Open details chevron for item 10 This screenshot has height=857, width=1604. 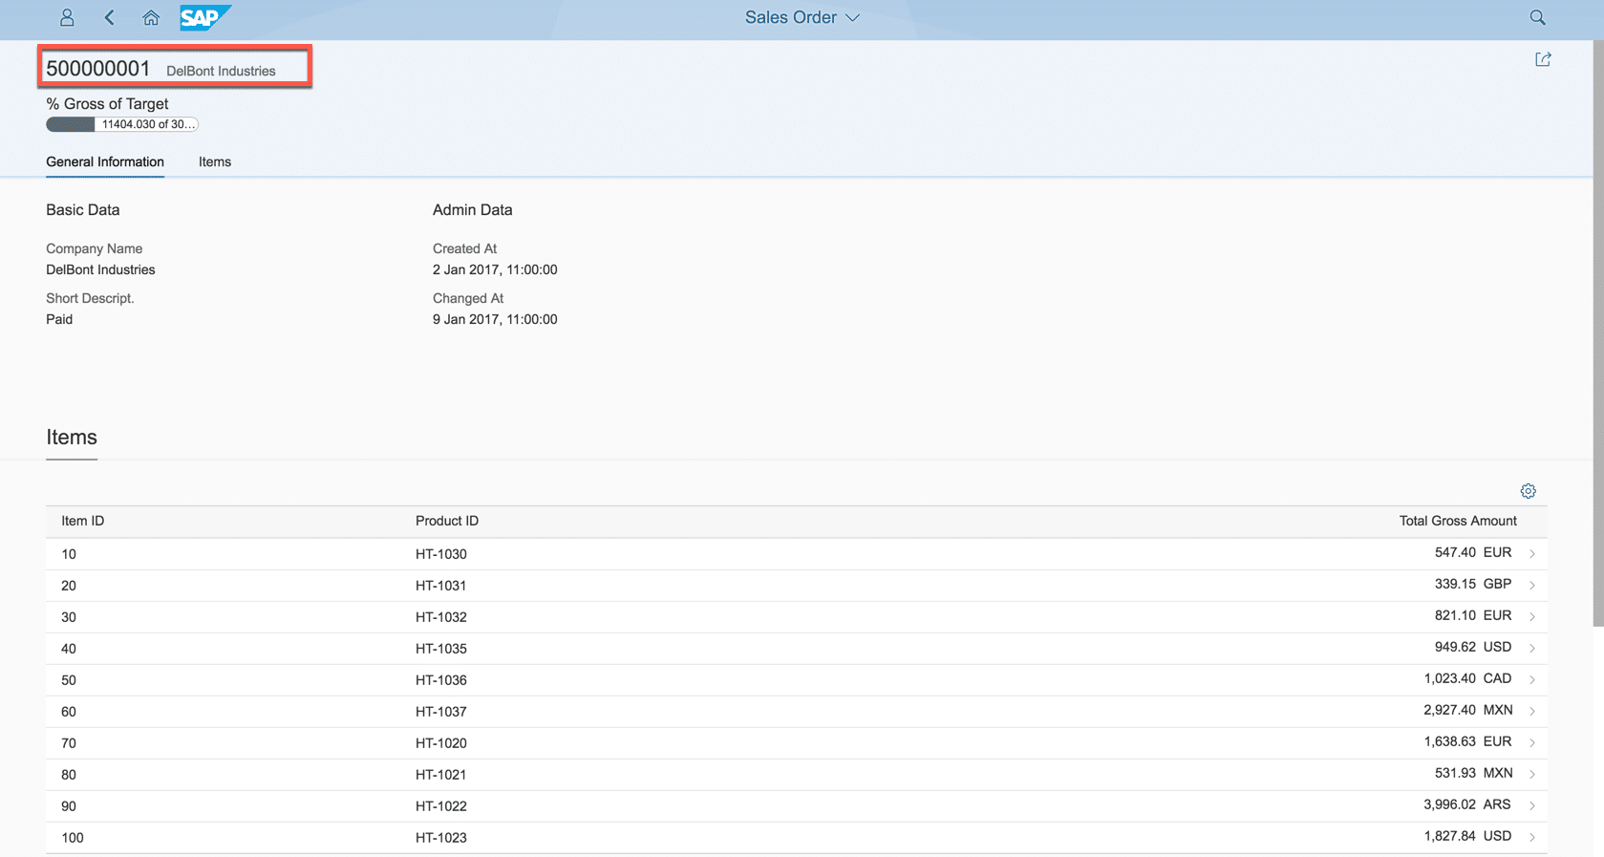coord(1531,554)
